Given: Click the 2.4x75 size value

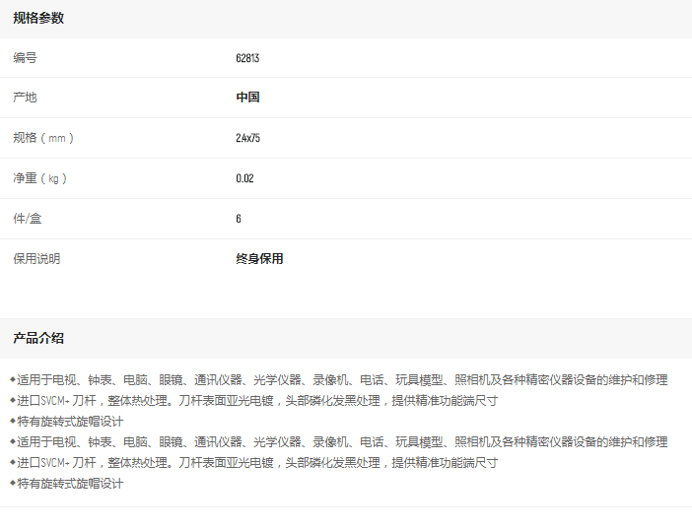Looking at the screenshot, I should pos(248,138).
